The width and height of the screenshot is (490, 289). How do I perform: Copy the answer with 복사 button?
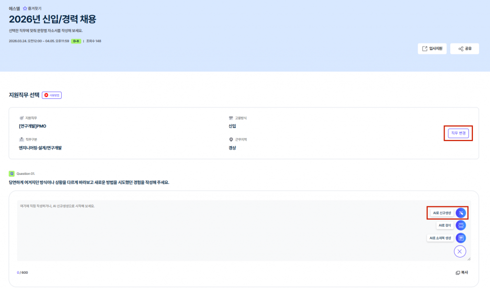(462, 272)
